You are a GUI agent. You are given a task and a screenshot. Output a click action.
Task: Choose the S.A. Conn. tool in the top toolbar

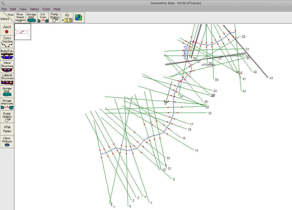tap(43, 18)
